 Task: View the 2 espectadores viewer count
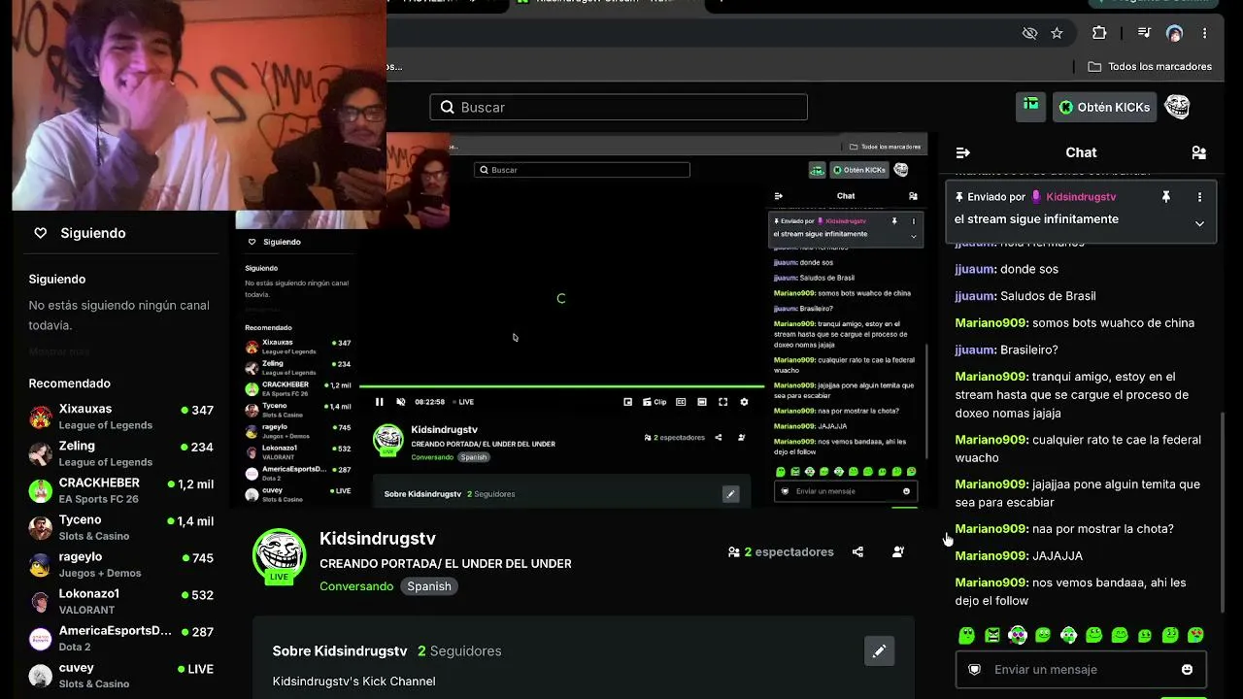(781, 551)
